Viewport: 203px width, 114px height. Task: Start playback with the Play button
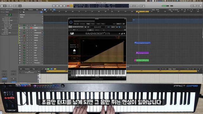coord(64,6)
